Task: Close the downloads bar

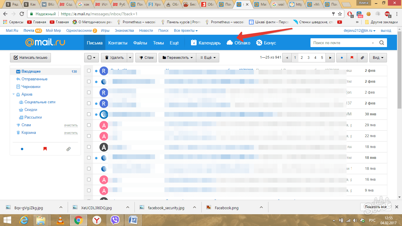Action: [x=397, y=207]
